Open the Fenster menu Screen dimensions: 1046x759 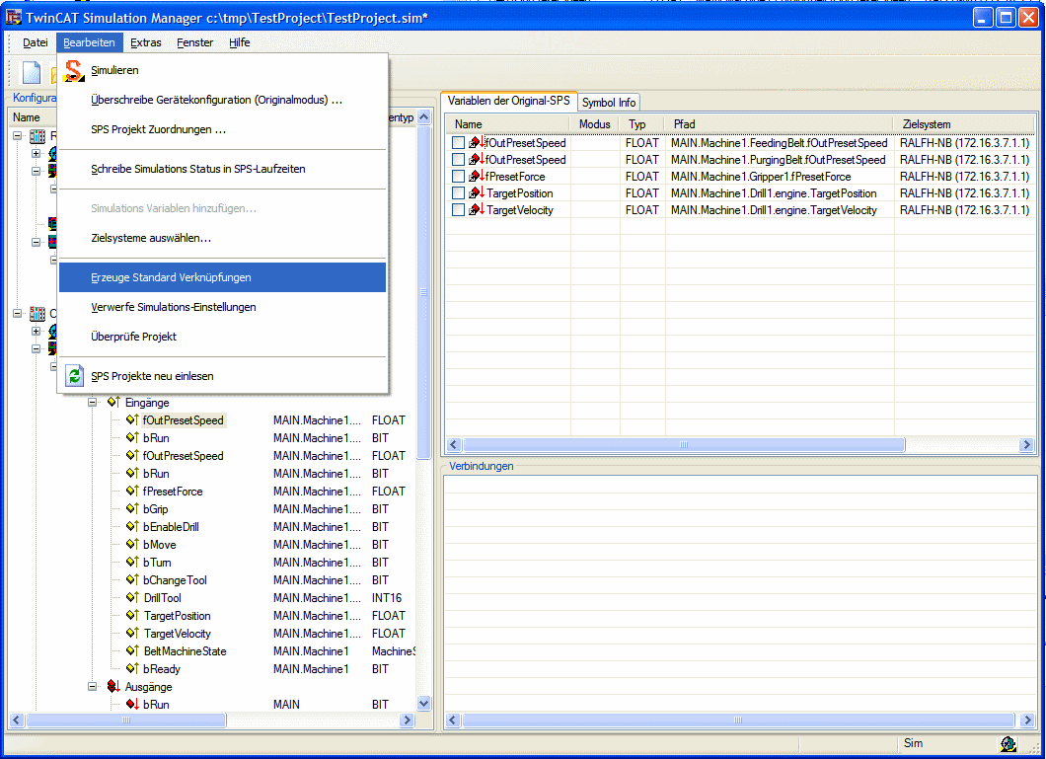point(194,42)
